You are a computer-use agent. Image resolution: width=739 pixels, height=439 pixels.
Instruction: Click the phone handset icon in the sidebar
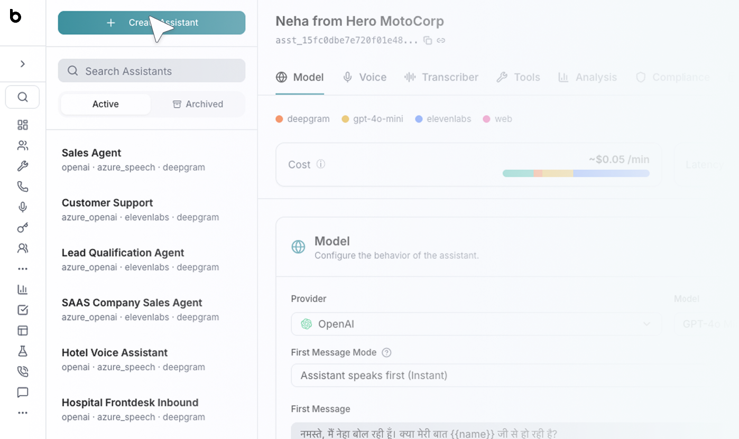point(23,187)
